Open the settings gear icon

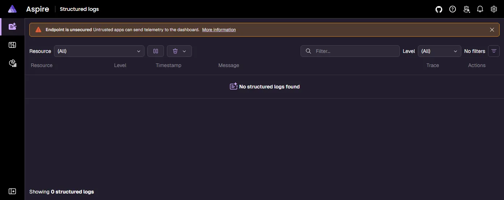494,9
